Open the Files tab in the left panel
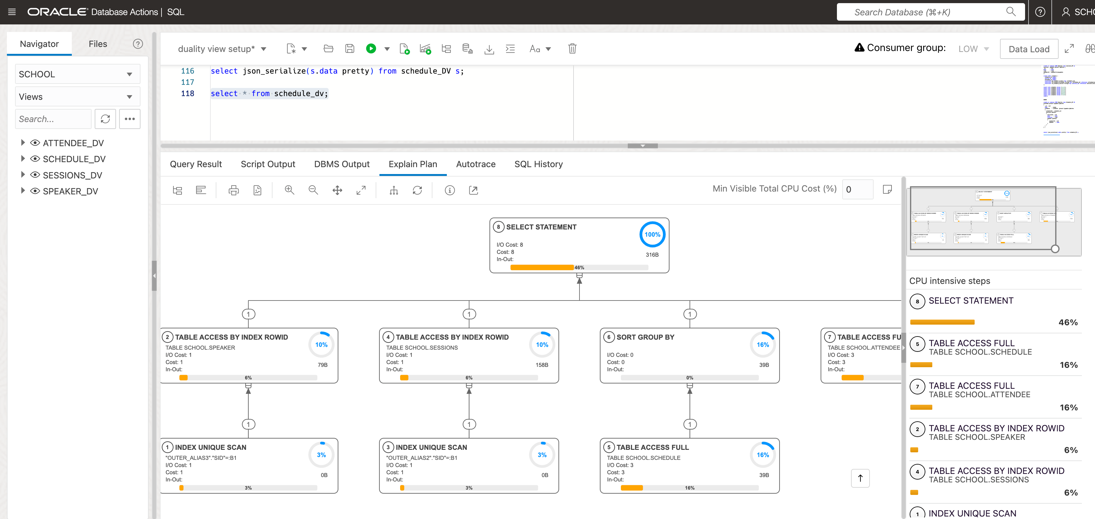This screenshot has height=519, width=1095. point(97,44)
